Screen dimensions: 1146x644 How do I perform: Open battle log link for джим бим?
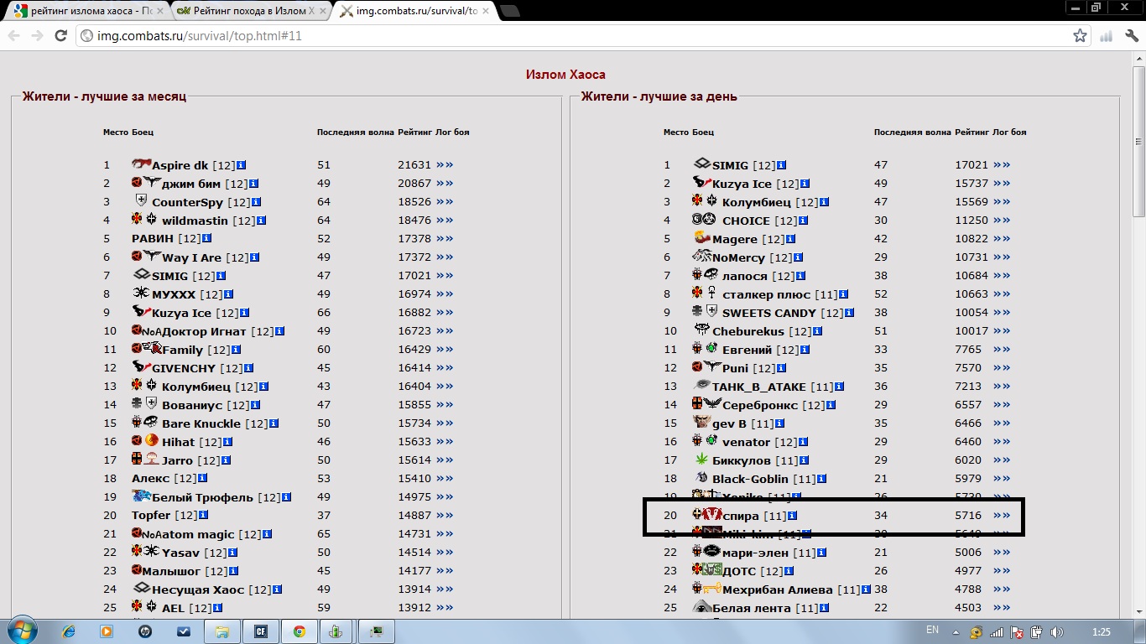click(x=445, y=184)
